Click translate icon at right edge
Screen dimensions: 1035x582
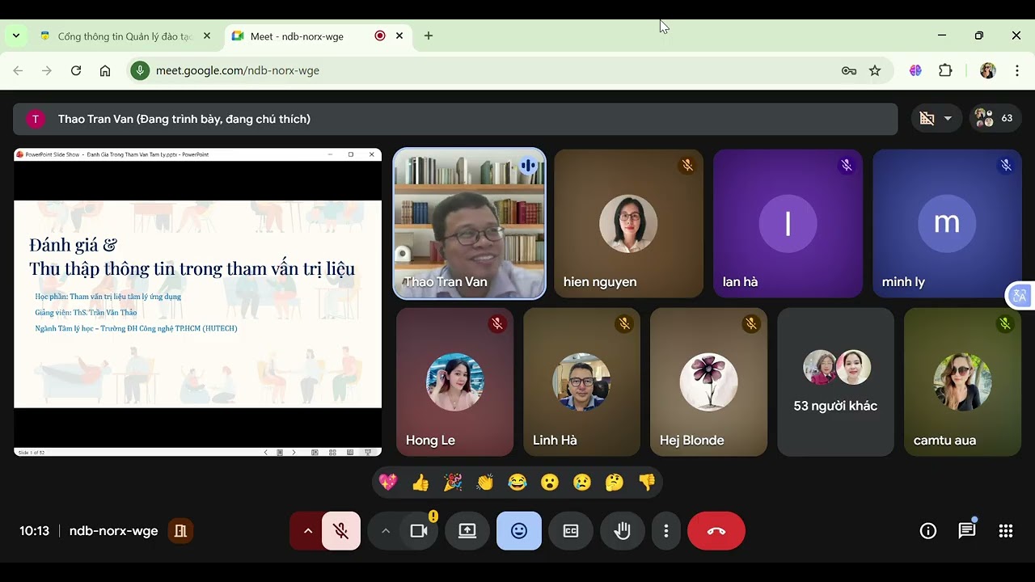tap(1019, 296)
